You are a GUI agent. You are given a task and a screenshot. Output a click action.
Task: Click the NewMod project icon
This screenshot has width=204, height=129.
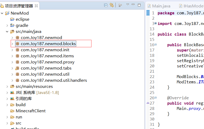point(7,13)
